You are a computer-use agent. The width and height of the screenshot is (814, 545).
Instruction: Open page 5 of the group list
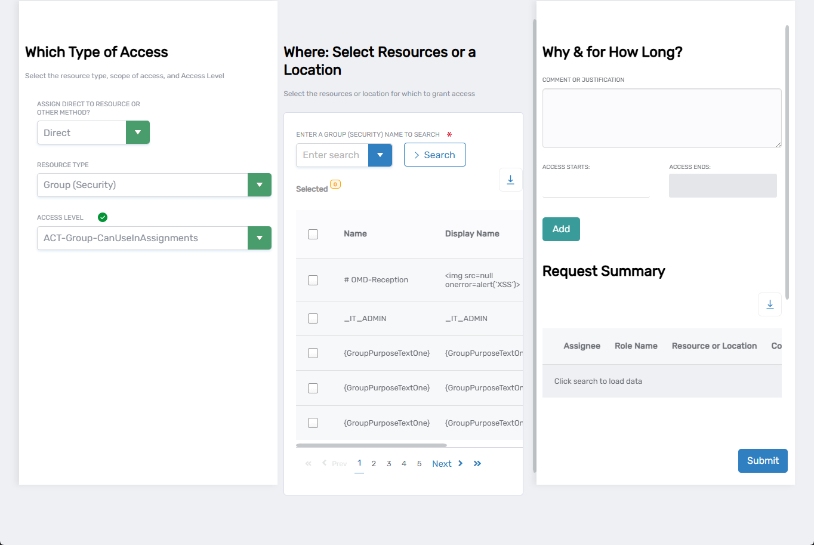coord(419,463)
